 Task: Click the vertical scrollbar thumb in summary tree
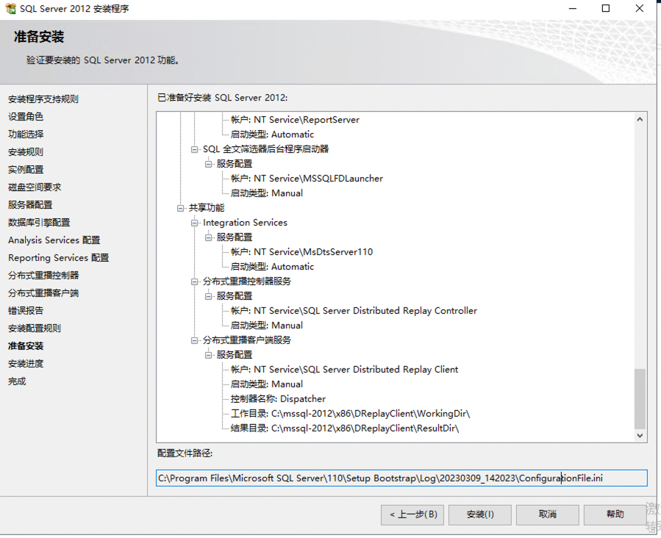click(x=640, y=398)
